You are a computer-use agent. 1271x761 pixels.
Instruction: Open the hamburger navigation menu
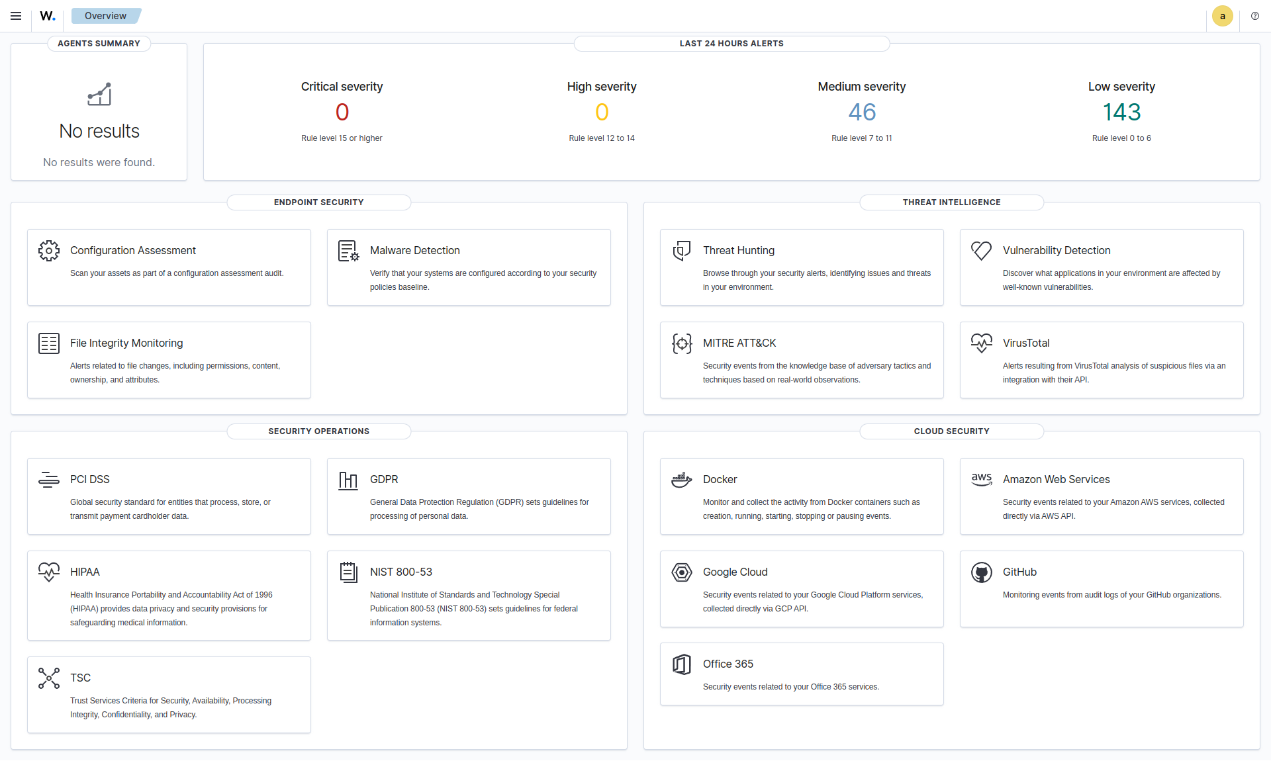(x=16, y=16)
